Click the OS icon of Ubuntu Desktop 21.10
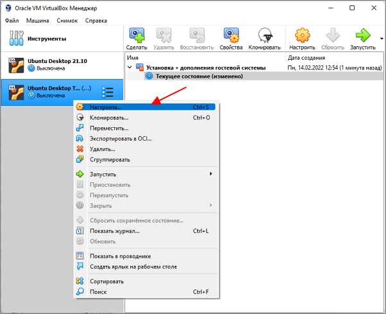The width and height of the screenshot is (386, 314). click(16, 65)
